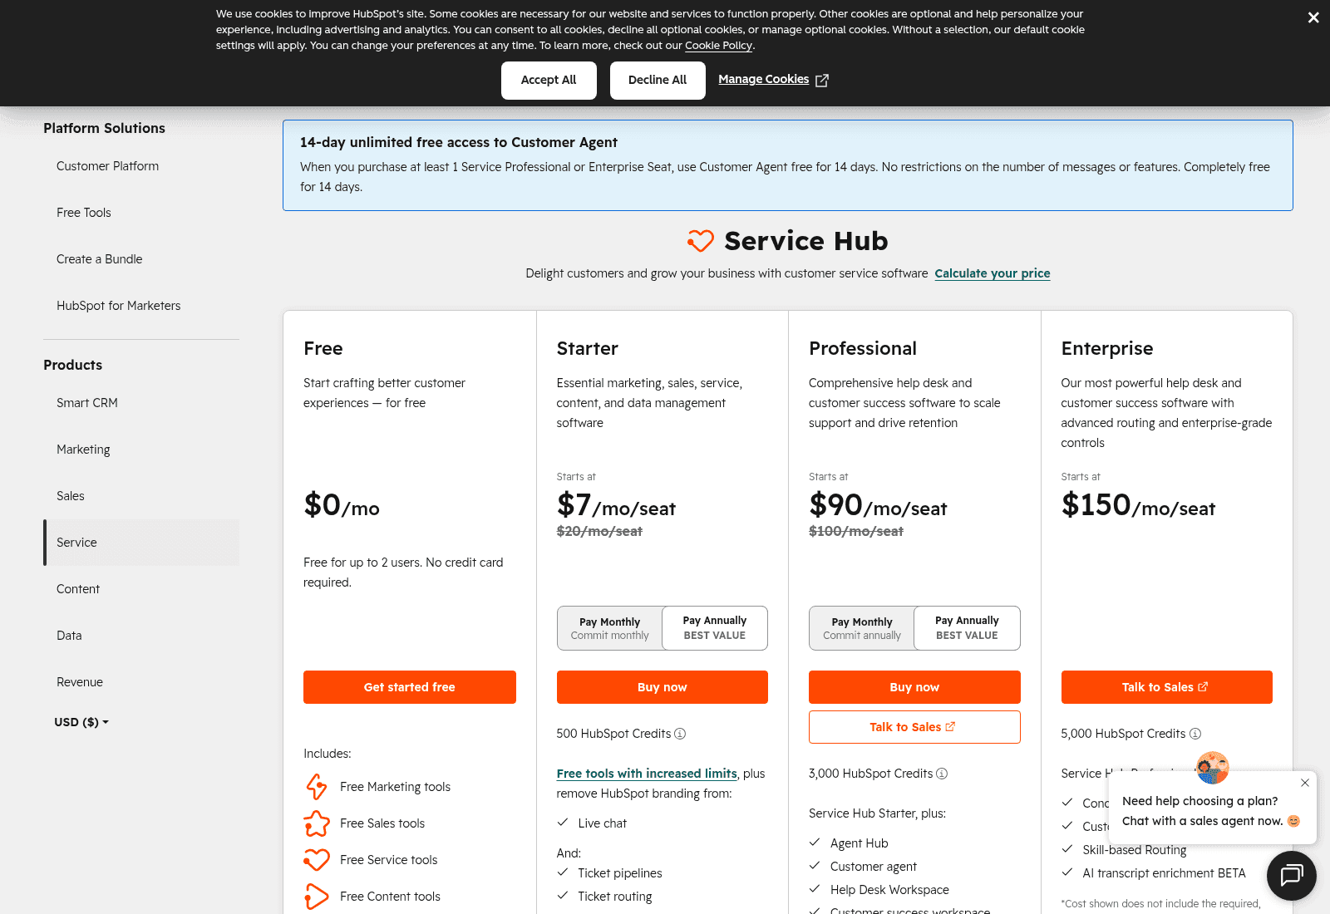Click the crossed-out $100/mo/seat price
Screen dimensions: 1330x914
coord(856,531)
